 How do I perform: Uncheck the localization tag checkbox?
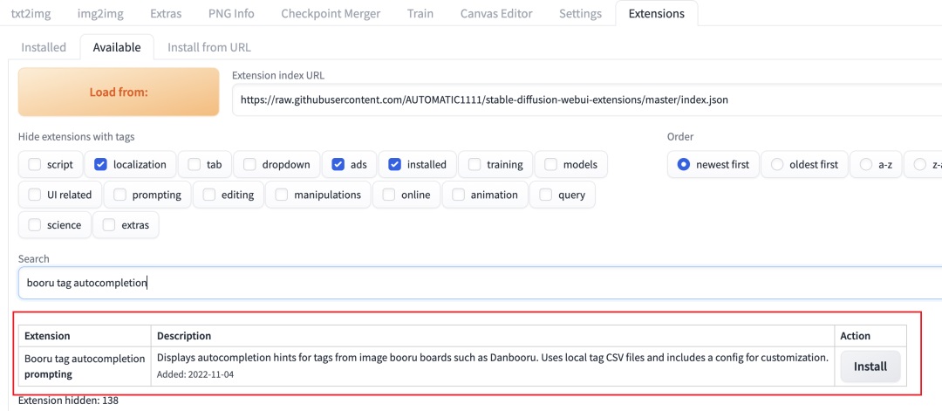point(101,164)
